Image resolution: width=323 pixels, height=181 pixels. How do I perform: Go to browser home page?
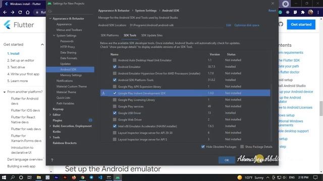(x=28, y=12)
